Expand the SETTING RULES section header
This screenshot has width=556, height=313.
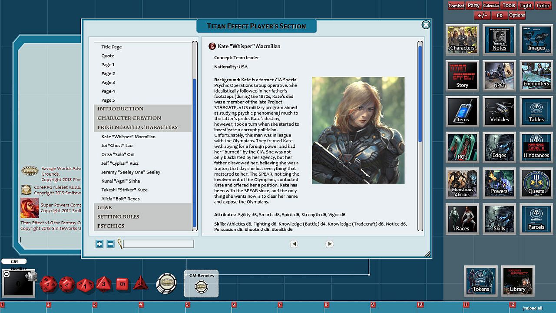click(142, 216)
